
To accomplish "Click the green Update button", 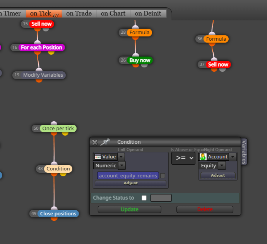I will point(130,210).
